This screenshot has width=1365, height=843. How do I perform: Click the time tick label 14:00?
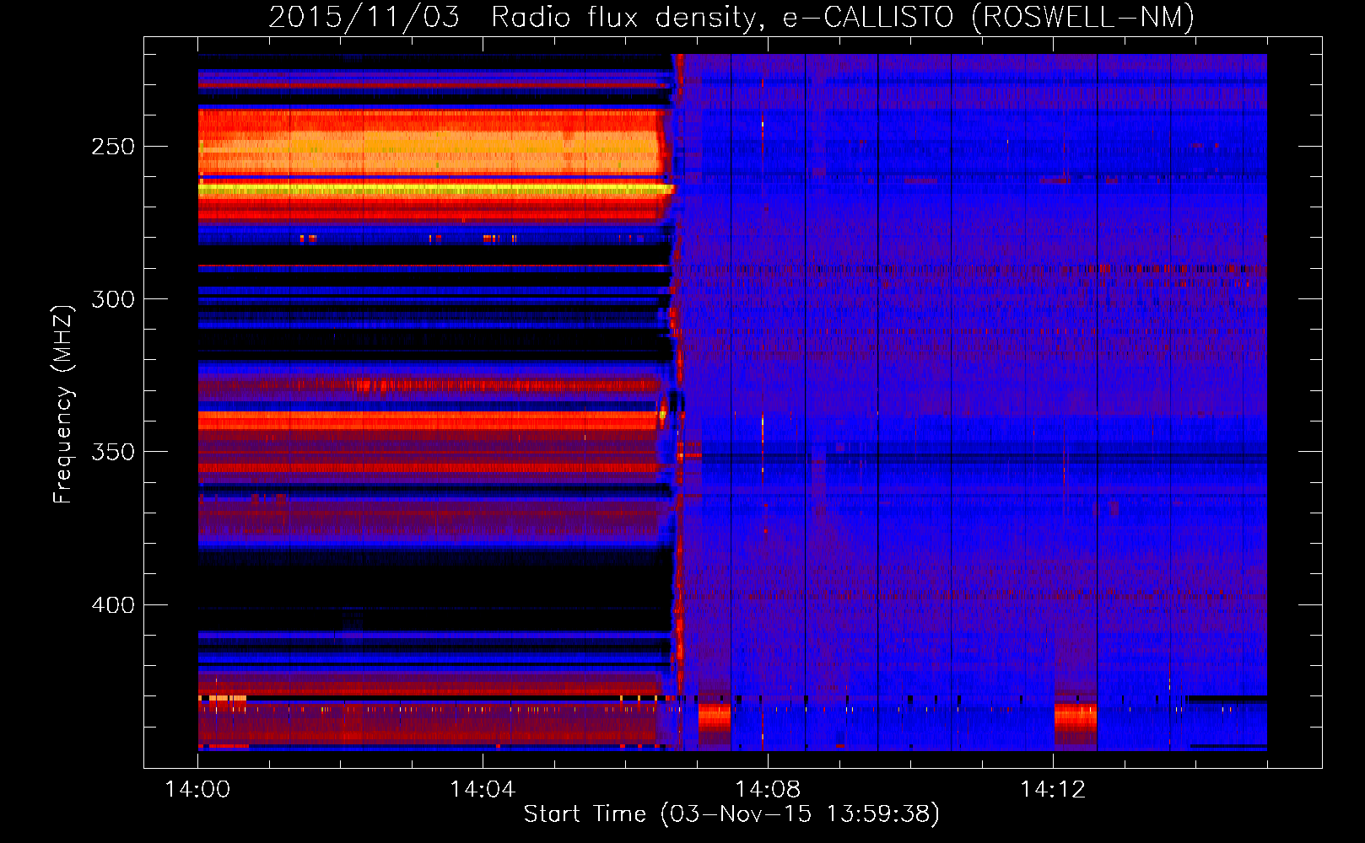click(197, 789)
